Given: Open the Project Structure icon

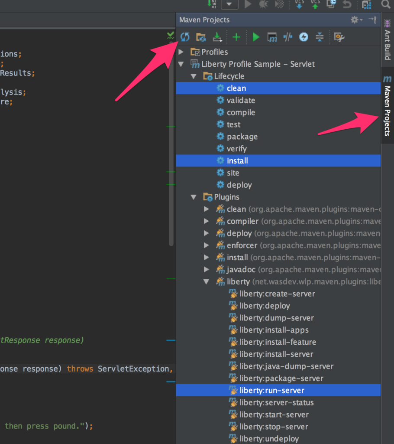Looking at the screenshot, I should coord(367,4).
